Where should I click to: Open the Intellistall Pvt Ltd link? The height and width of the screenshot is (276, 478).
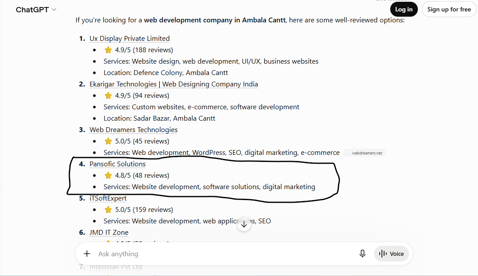pyautogui.click(x=115, y=267)
